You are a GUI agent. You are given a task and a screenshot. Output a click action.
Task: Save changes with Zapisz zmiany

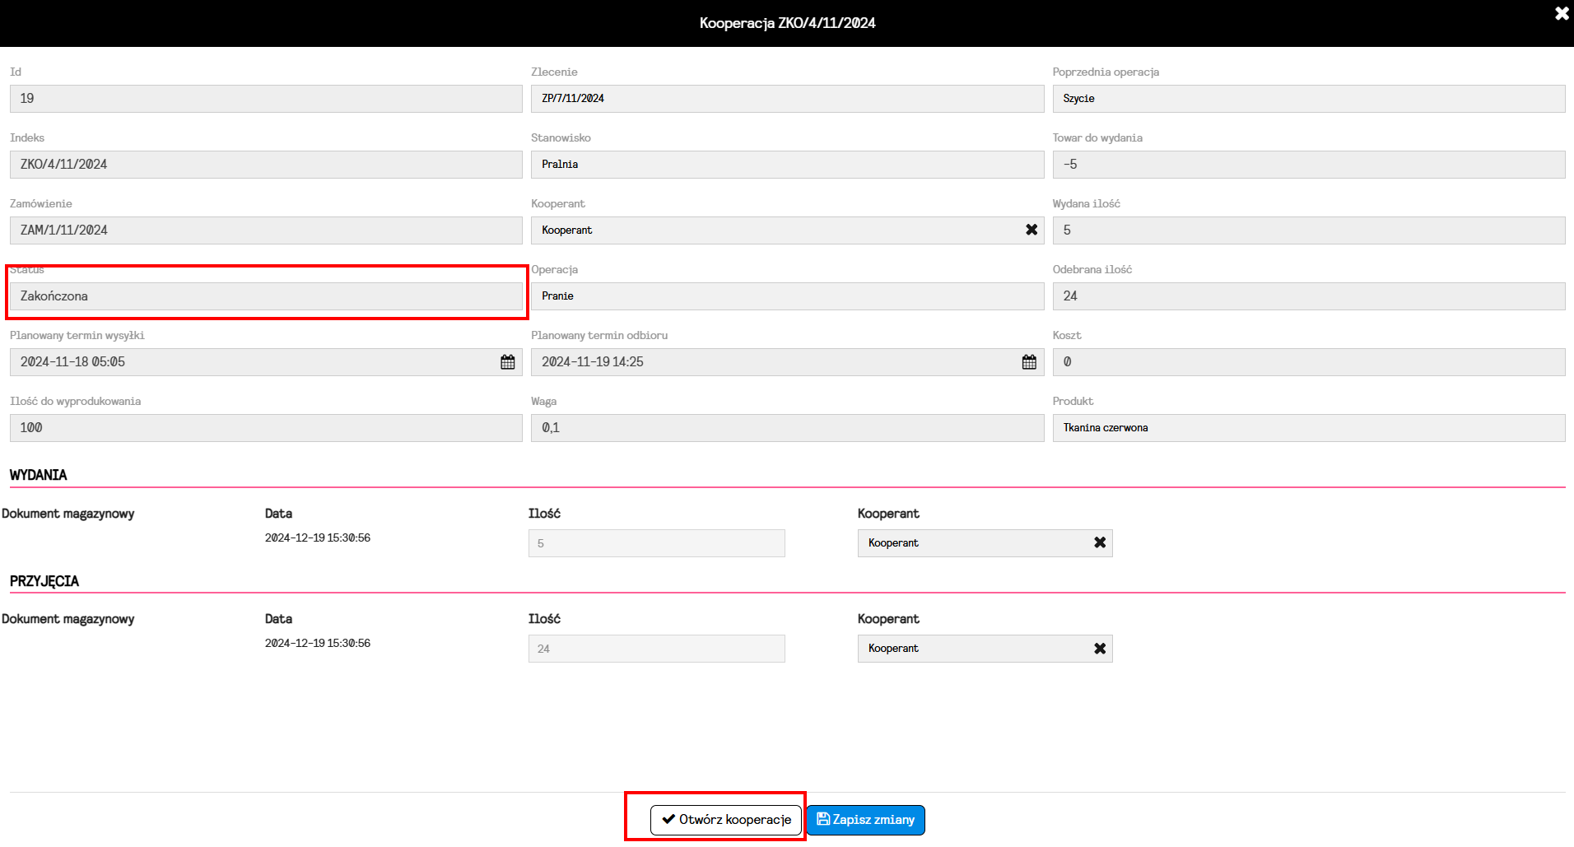[865, 820]
